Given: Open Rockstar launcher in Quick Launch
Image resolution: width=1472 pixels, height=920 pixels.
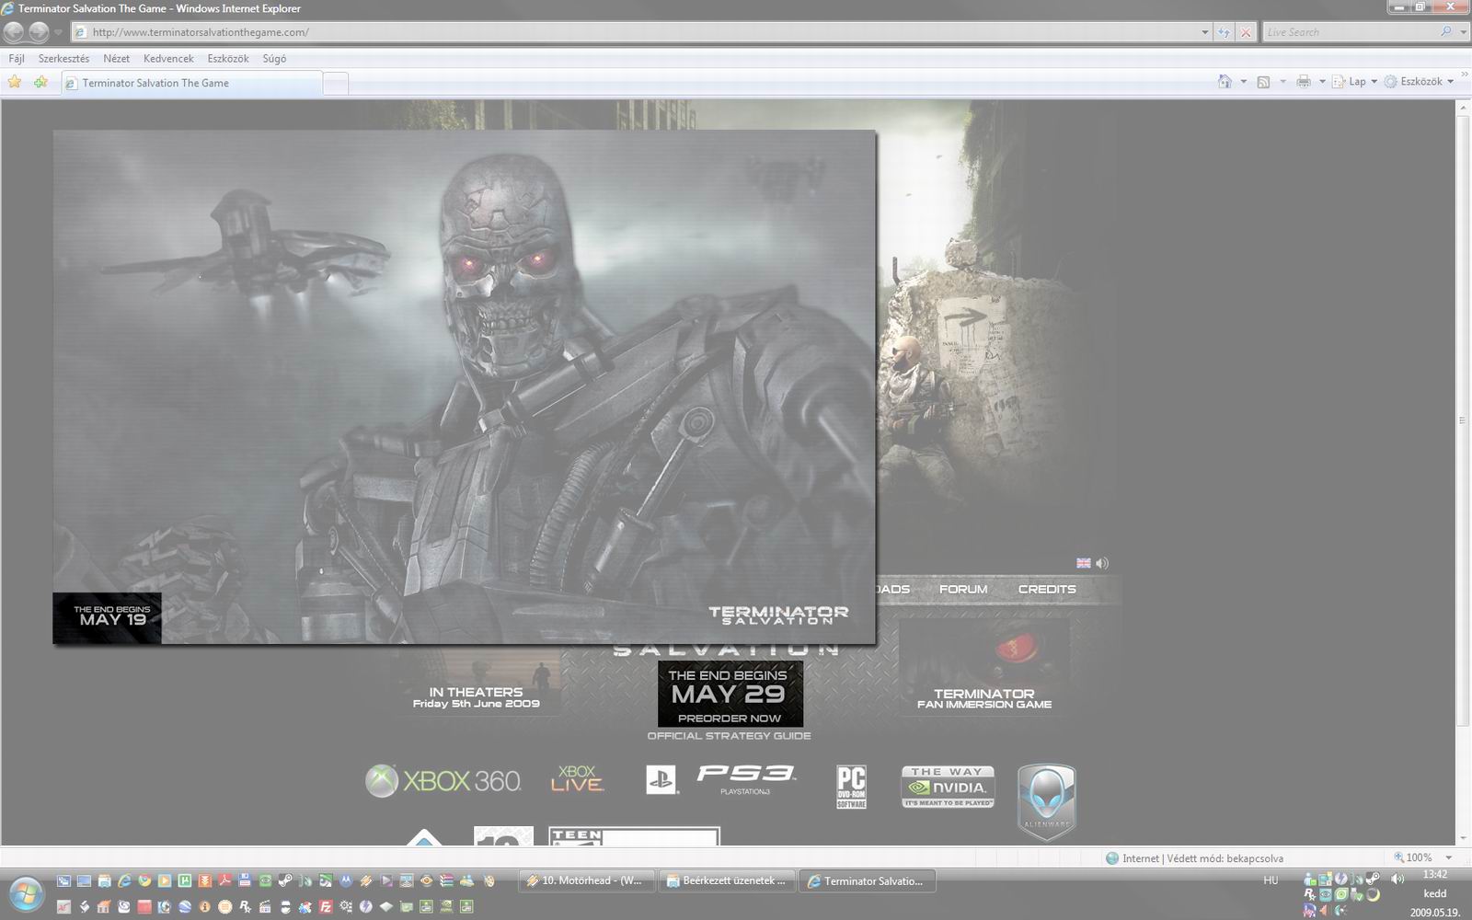Looking at the screenshot, I should click(x=245, y=906).
